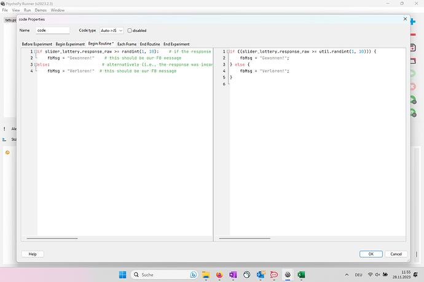This screenshot has height=282, width=424.
Task: Switch to the Begin Experiment tab
Action: pyautogui.click(x=70, y=44)
